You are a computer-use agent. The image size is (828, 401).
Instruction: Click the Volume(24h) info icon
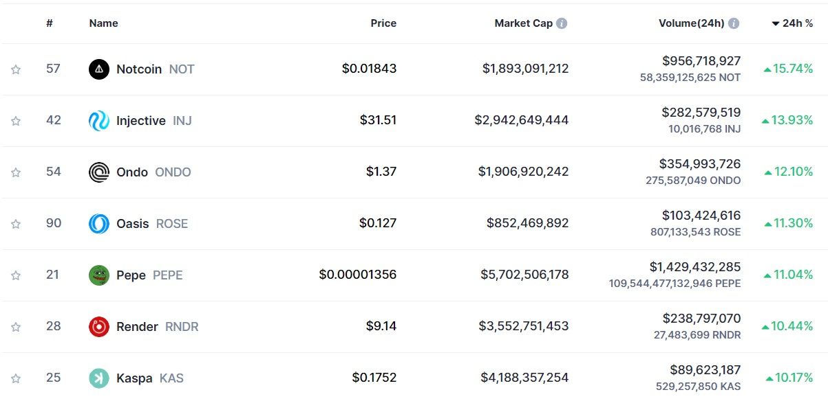click(x=734, y=23)
